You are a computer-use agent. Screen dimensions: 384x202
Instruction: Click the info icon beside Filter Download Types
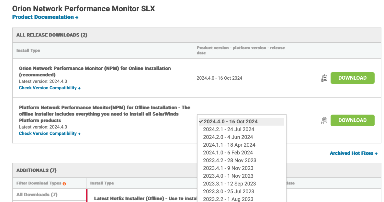pyautogui.click(x=64, y=184)
